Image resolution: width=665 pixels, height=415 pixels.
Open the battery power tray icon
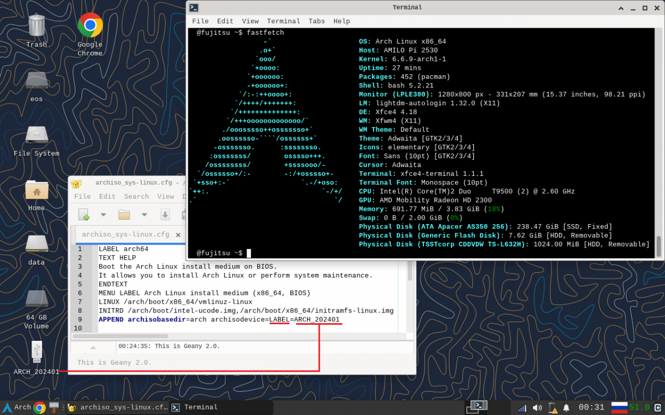point(552,408)
